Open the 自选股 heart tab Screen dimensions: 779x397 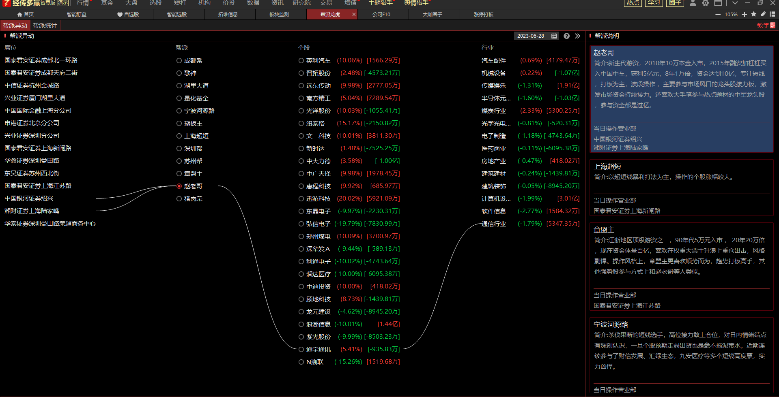[128, 15]
